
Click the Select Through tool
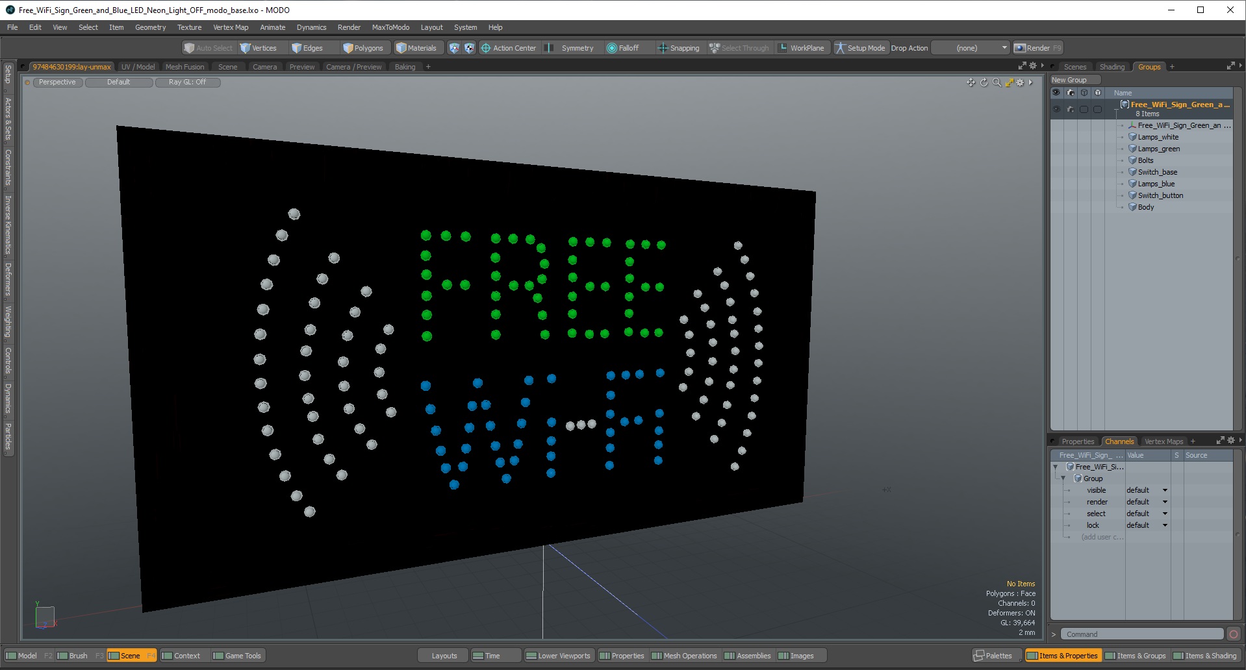[x=739, y=48]
